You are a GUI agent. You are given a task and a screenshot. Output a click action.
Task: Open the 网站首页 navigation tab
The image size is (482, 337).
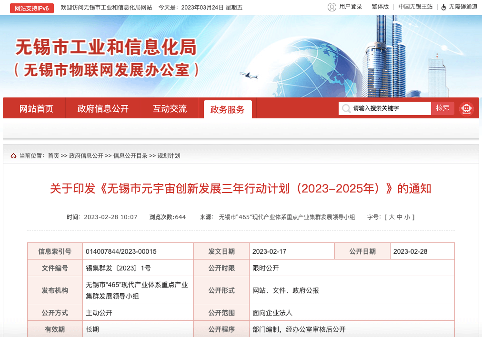[36, 109]
